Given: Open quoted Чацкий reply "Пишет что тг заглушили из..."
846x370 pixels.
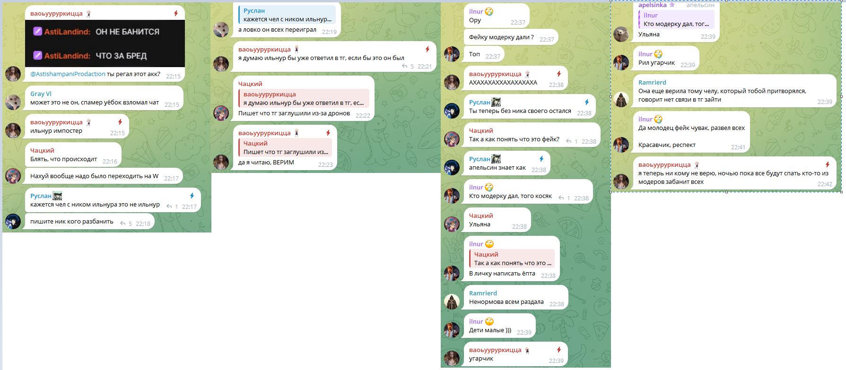Looking at the screenshot, I should click(x=285, y=147).
